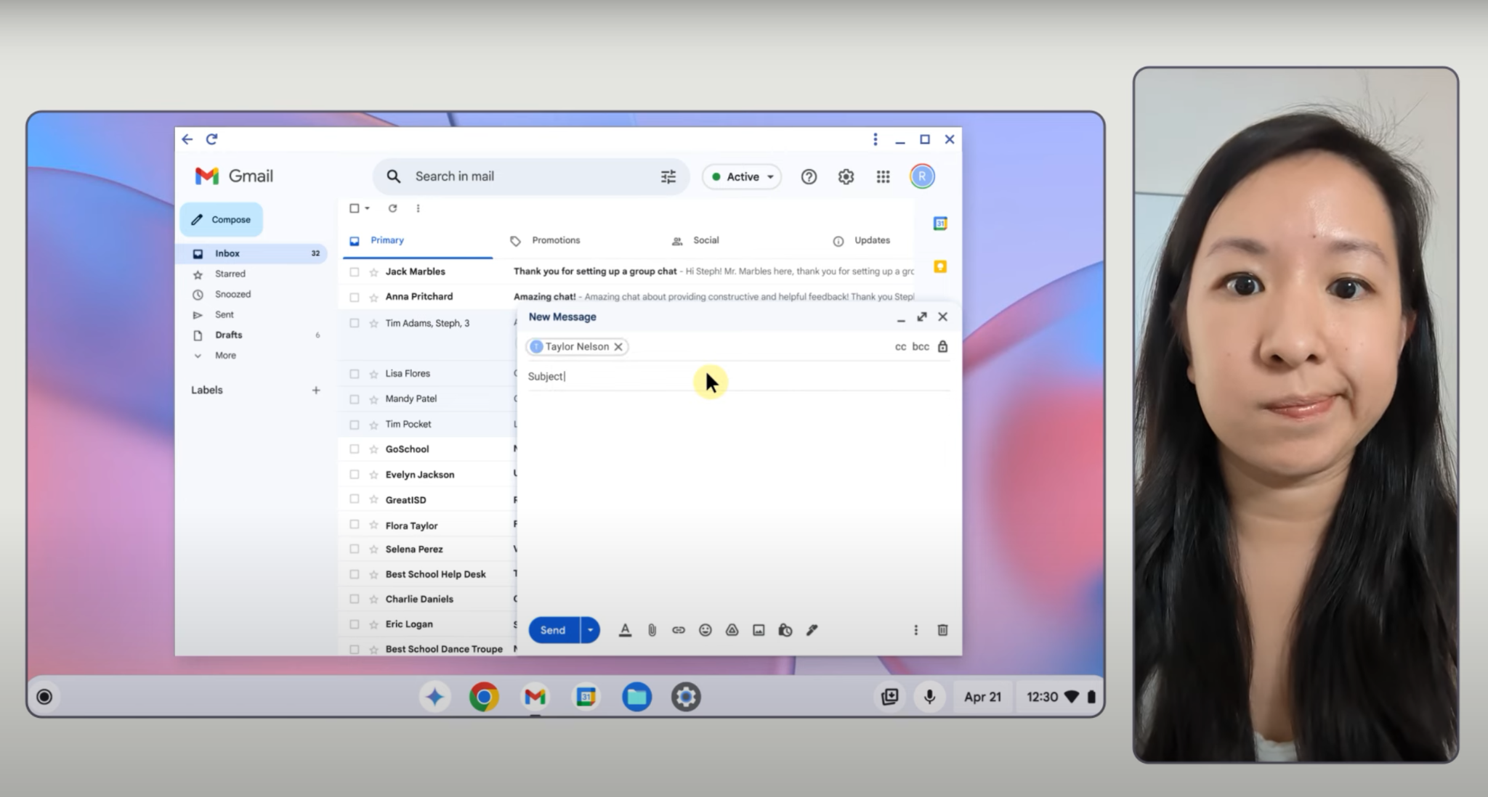Screen dimensions: 1488x797
Task: Click the signature insert icon
Action: click(x=811, y=629)
